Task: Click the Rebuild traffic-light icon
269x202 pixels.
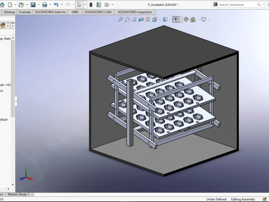Action: [x=91, y=5]
